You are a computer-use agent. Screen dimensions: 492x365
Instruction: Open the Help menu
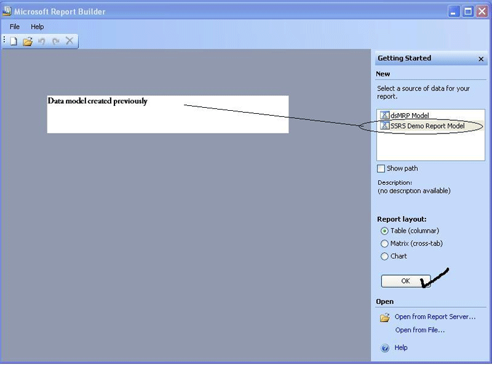coord(37,26)
